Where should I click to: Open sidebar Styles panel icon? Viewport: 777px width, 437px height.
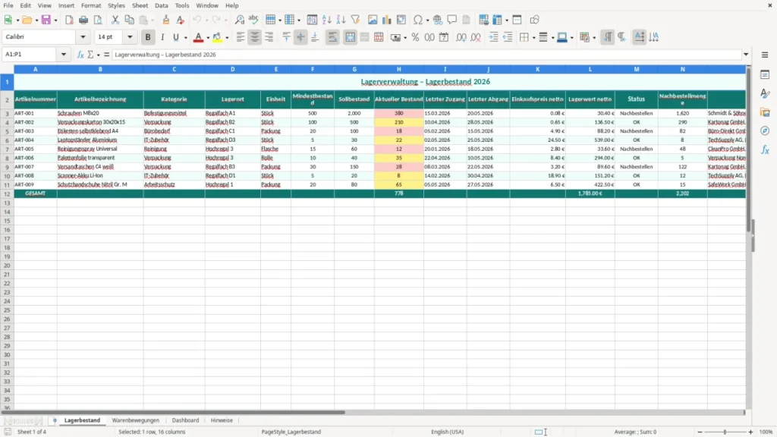(x=765, y=93)
